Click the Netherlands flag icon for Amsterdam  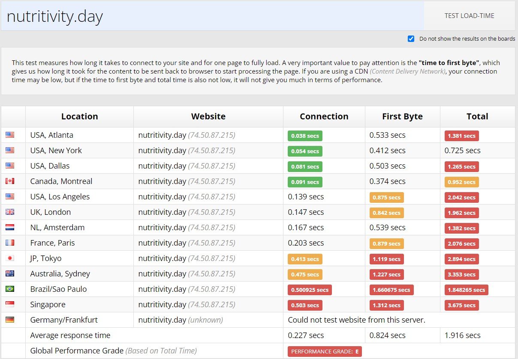click(10, 228)
